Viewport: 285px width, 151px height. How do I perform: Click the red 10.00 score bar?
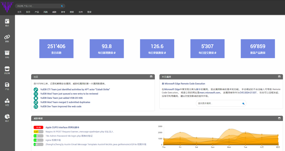point(38,127)
